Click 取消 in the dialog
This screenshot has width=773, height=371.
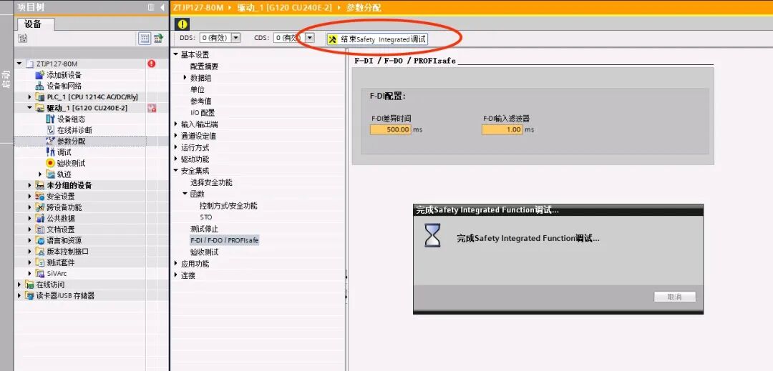[675, 297]
